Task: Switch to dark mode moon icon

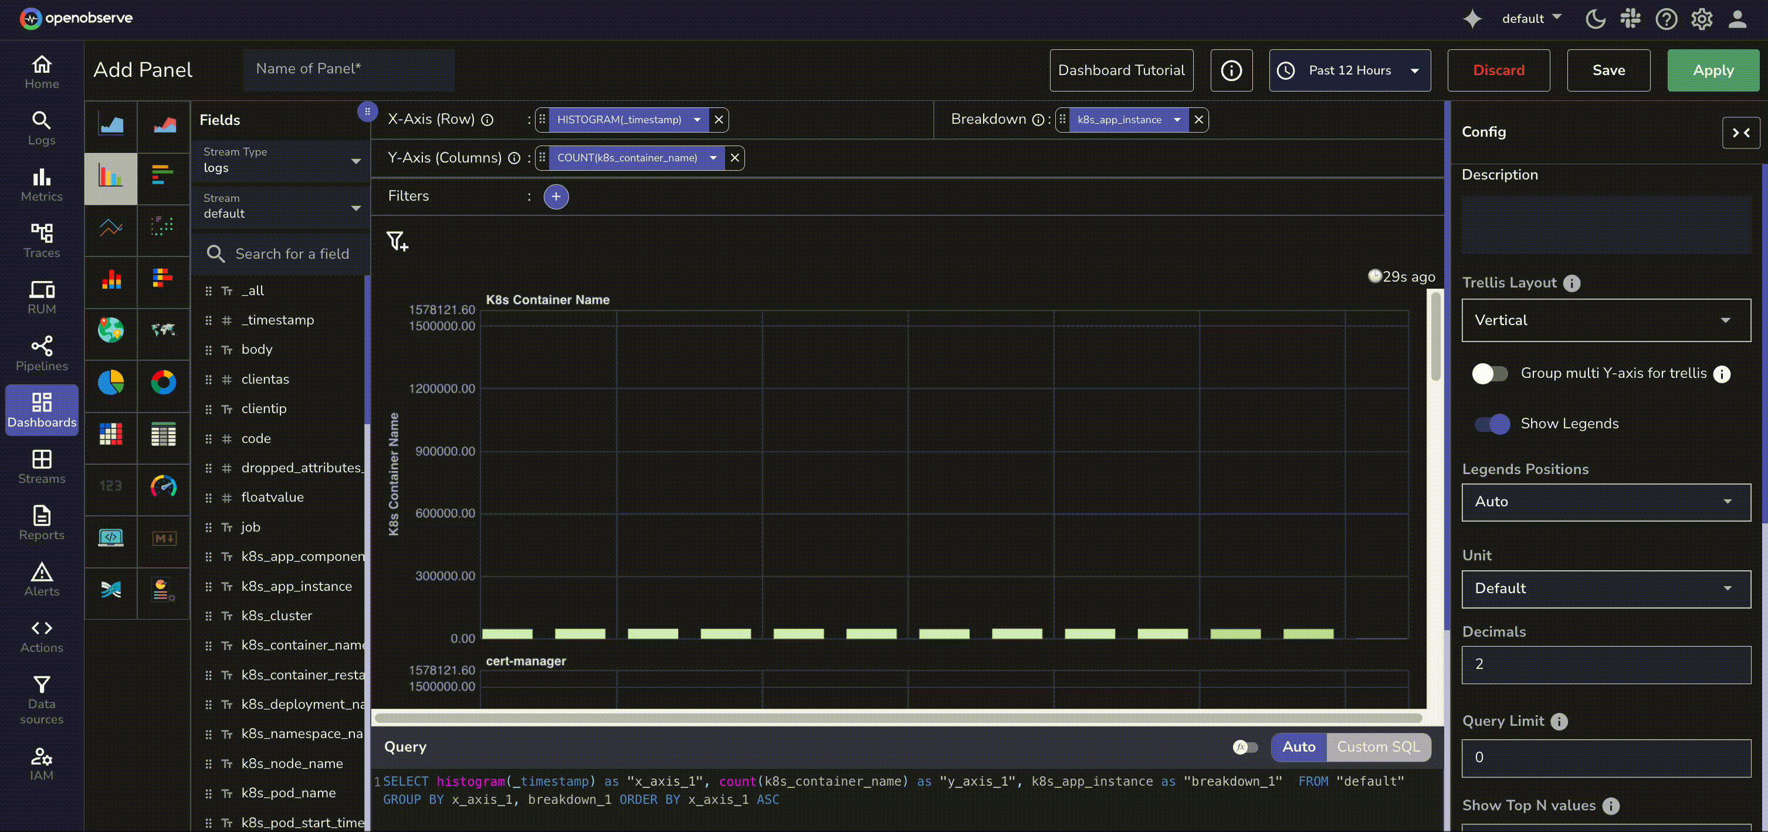Action: [1594, 19]
